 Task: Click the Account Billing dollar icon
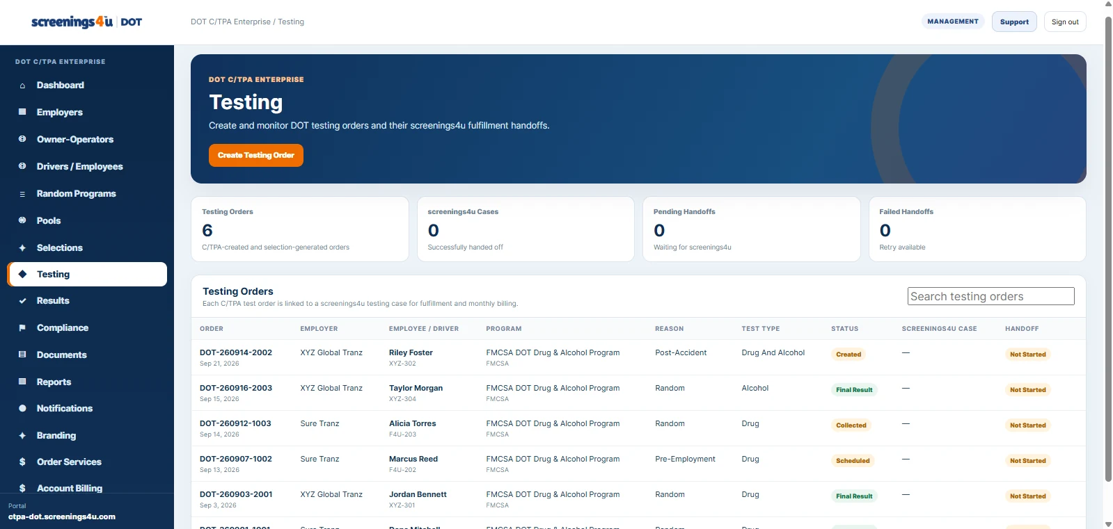(x=22, y=488)
